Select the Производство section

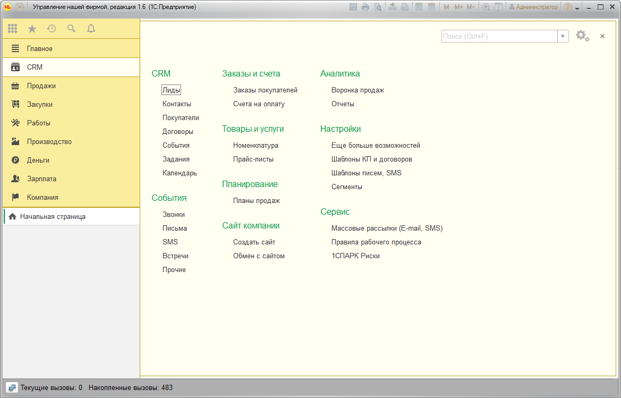pyautogui.click(x=71, y=141)
